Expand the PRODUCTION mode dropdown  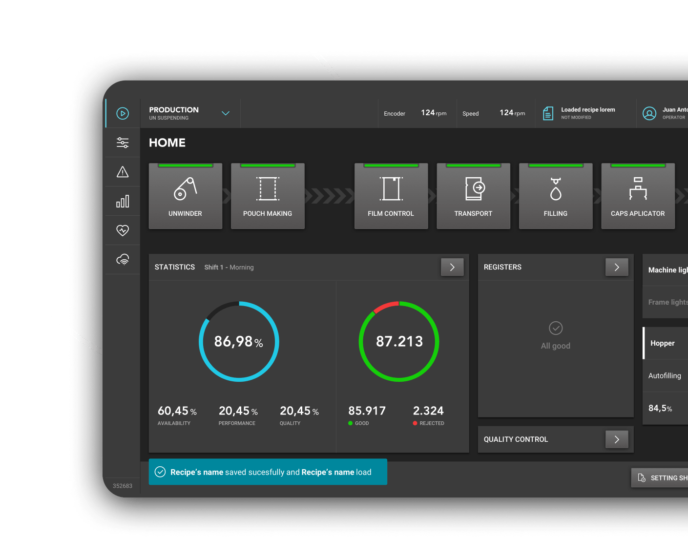[x=225, y=113]
